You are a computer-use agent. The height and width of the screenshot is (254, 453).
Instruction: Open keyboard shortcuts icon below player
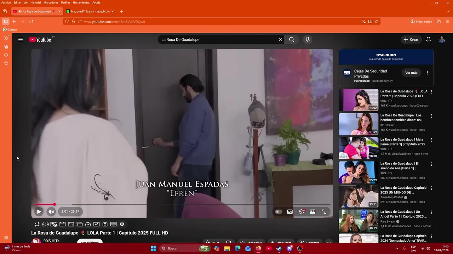[x=114, y=224]
